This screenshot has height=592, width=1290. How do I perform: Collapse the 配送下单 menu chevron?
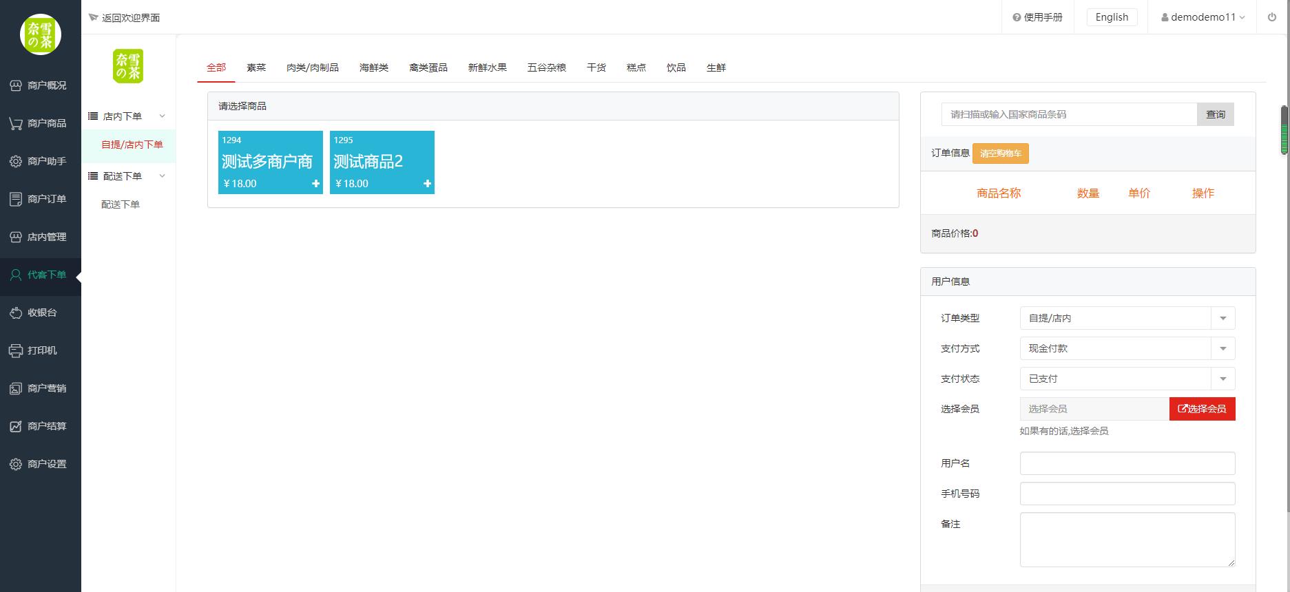point(163,176)
